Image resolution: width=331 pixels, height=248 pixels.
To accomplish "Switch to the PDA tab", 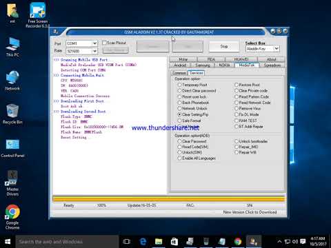I will pyautogui.click(x=211, y=59).
